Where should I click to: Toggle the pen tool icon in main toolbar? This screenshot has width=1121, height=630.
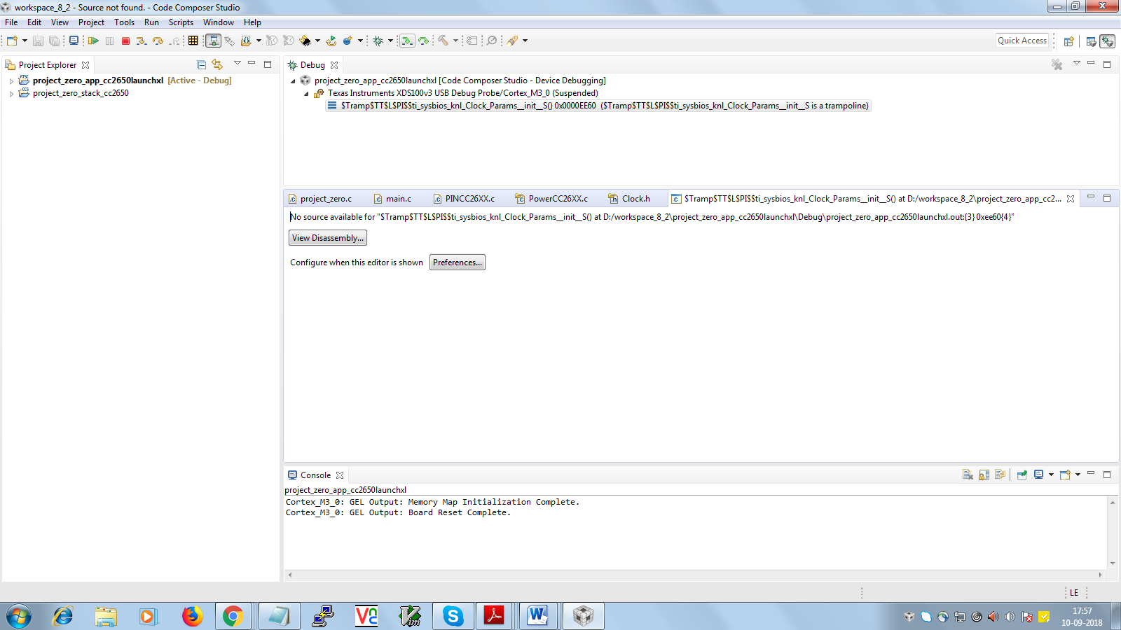point(513,41)
